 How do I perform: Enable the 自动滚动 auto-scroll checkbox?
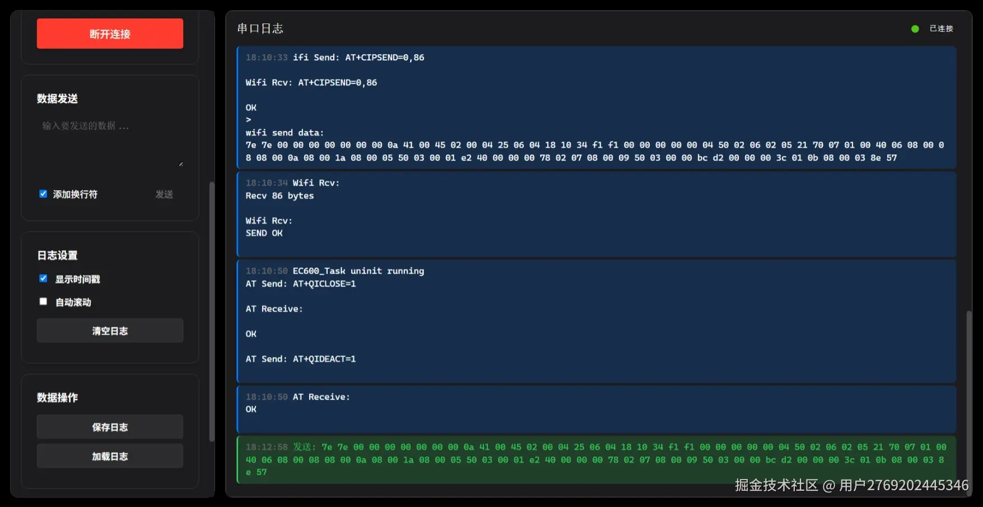[43, 301]
